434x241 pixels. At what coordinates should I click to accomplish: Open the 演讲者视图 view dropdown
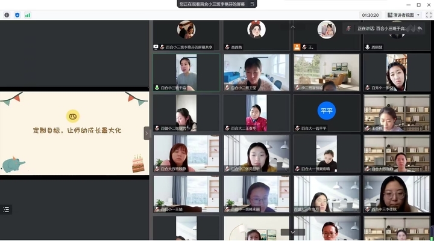[x=403, y=15]
